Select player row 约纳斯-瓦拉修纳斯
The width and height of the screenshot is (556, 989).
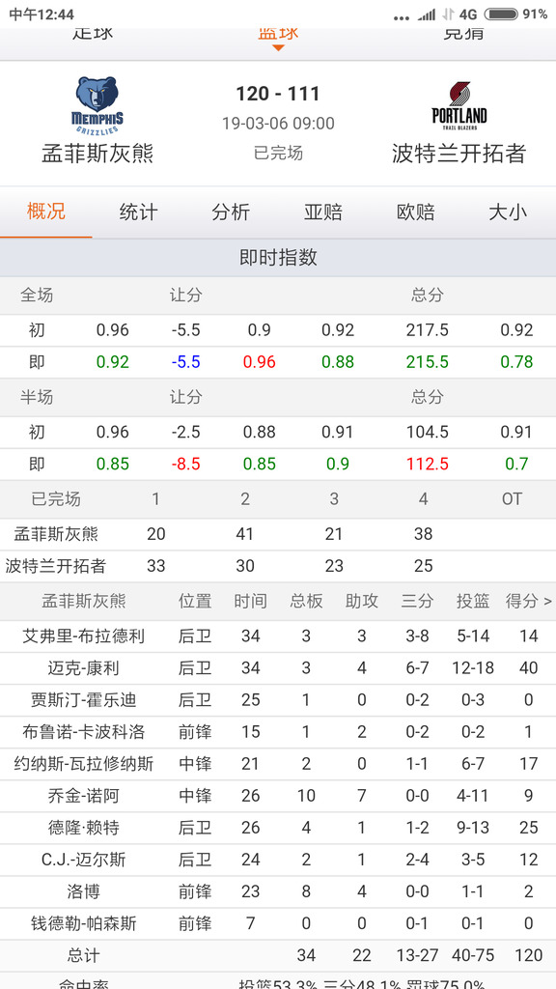[278, 765]
